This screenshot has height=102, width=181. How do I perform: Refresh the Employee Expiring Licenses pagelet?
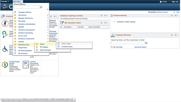(101, 16)
